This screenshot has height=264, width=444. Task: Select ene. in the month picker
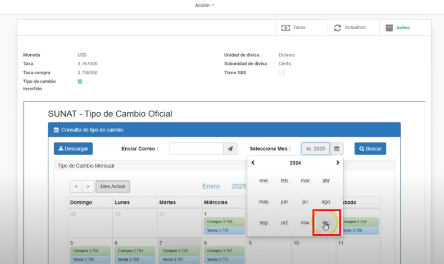pos(264,181)
